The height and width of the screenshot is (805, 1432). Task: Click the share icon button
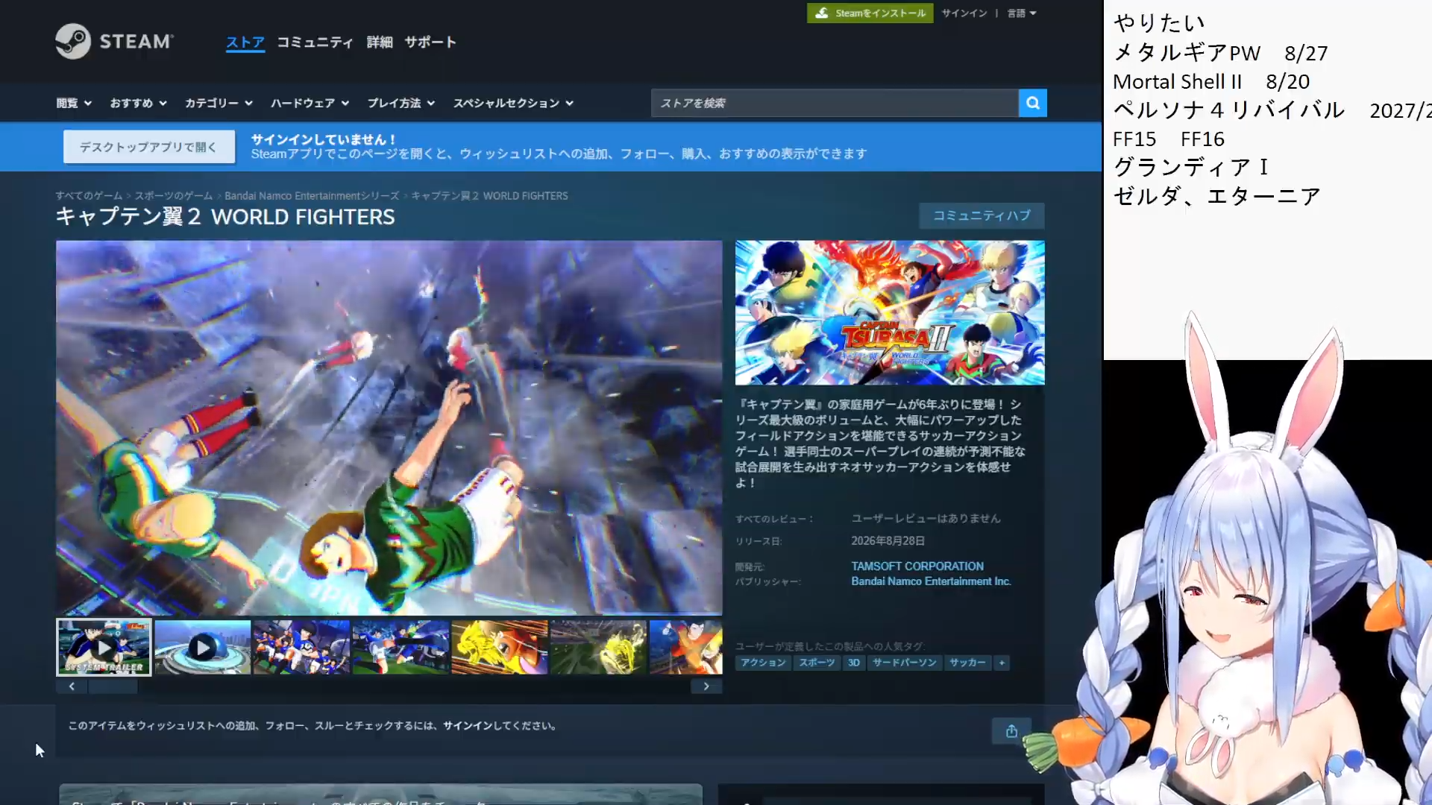coord(1011,730)
